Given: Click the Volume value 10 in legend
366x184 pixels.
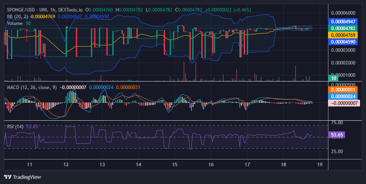Looking at the screenshot, I should pyautogui.click(x=28, y=23).
